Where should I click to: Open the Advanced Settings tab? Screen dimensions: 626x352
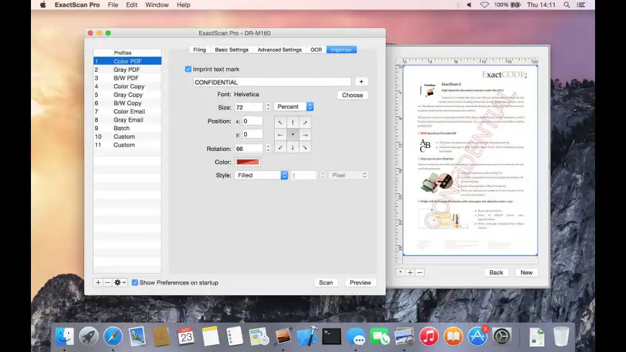pyautogui.click(x=279, y=50)
